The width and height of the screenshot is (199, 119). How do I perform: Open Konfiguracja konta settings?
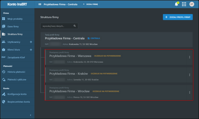[17, 94]
